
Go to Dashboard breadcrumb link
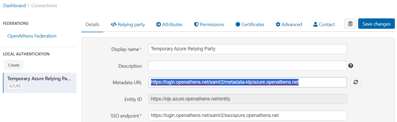(x=14, y=5)
